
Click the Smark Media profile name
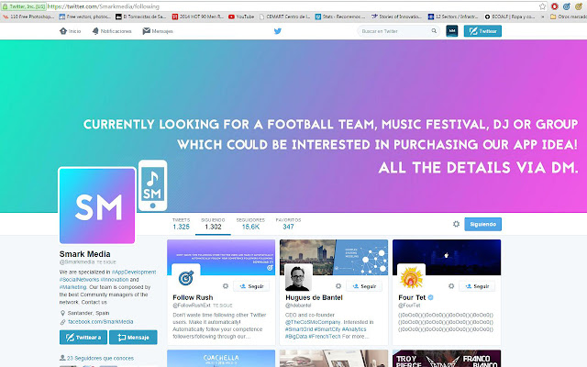pyautogui.click(x=85, y=254)
